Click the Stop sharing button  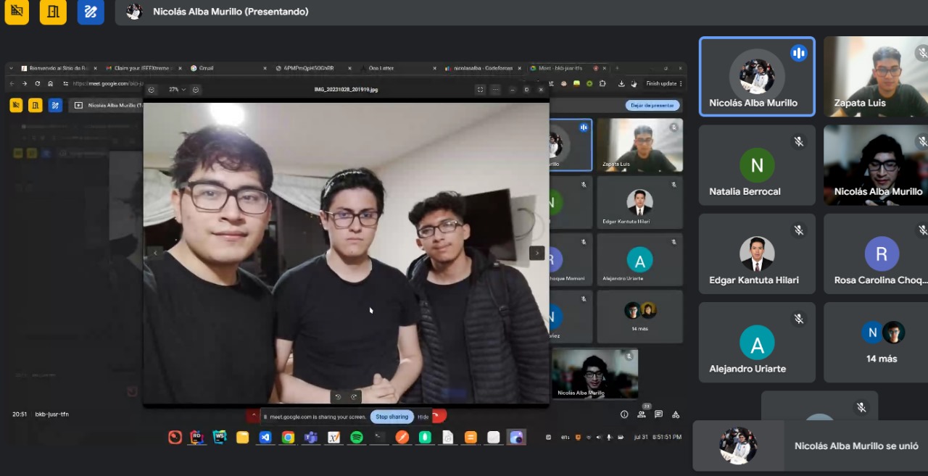(x=391, y=417)
